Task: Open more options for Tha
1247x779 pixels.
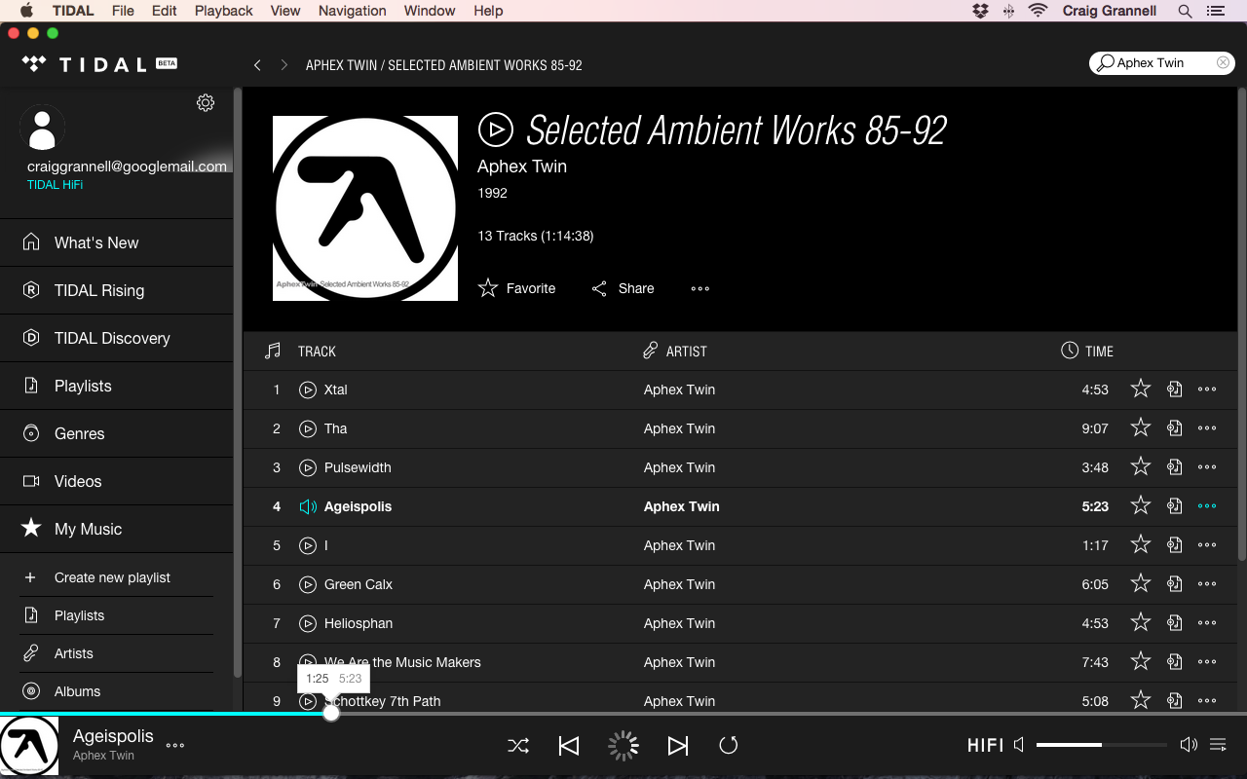Action: tap(1207, 428)
